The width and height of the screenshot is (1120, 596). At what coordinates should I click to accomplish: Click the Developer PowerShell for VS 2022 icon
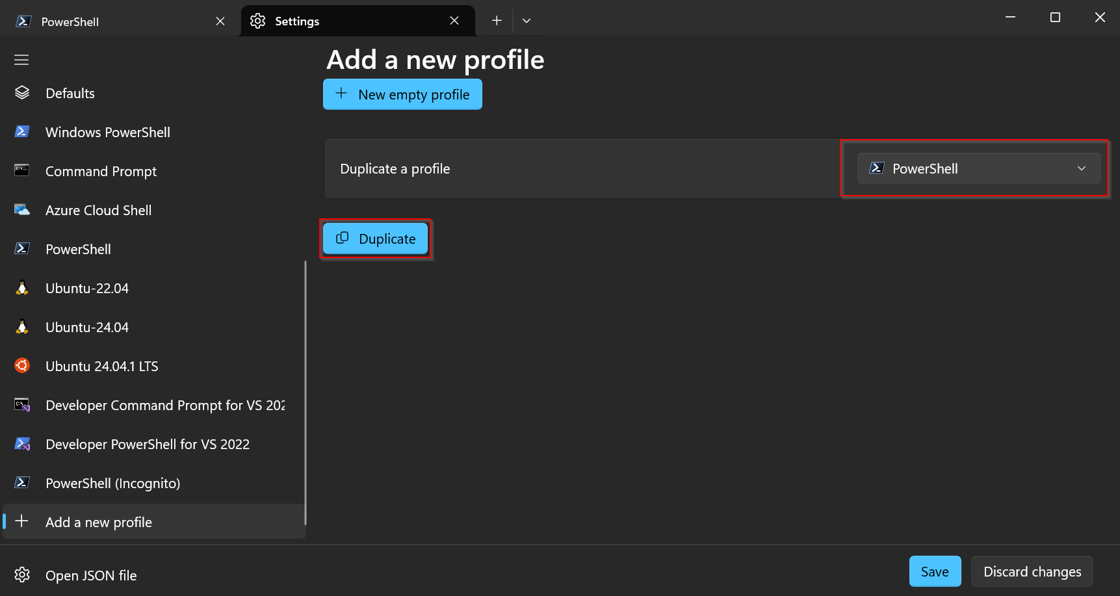[x=22, y=444]
